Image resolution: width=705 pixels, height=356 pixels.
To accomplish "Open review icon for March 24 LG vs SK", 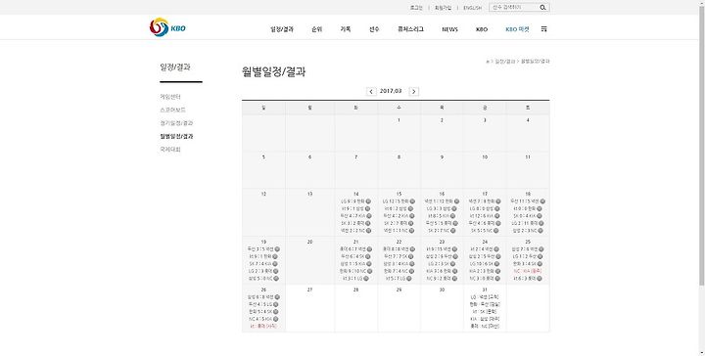I will coord(496,264).
